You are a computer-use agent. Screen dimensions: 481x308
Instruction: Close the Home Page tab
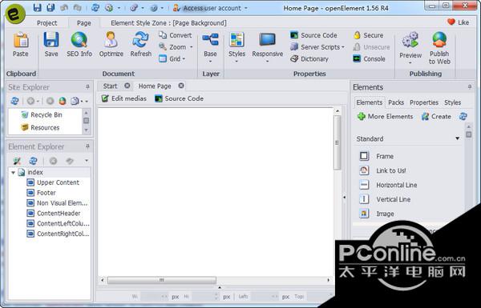181,86
